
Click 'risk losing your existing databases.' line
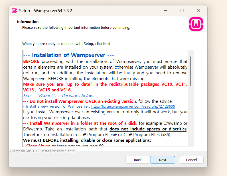tap(57, 118)
